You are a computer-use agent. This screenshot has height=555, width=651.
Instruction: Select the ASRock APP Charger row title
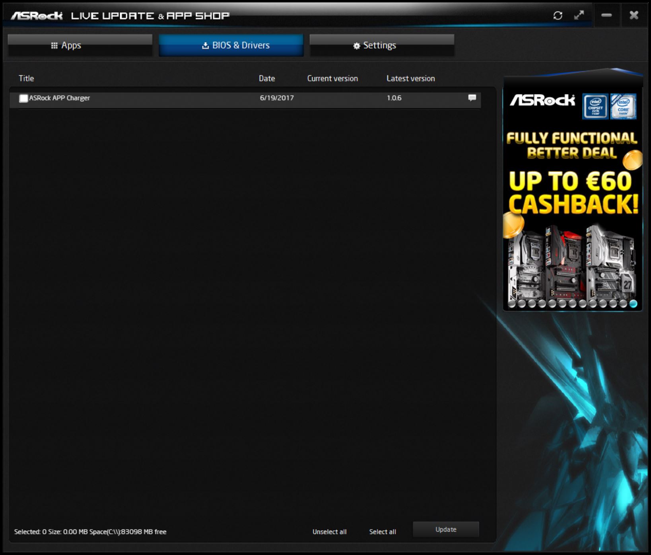[x=60, y=98]
